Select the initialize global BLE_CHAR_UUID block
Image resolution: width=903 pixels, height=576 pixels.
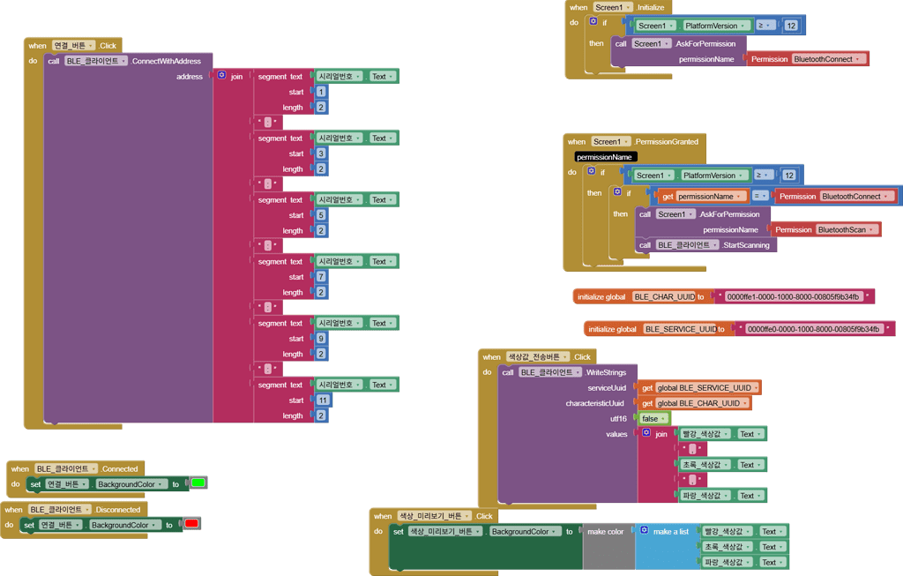pyautogui.click(x=601, y=297)
